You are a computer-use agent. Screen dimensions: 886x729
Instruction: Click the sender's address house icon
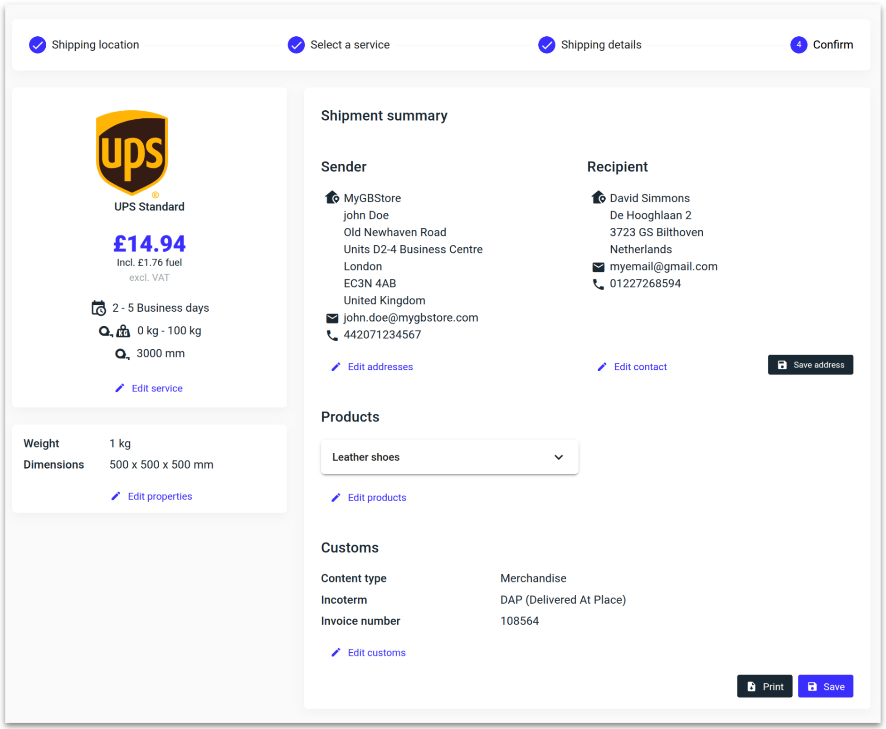(x=332, y=198)
